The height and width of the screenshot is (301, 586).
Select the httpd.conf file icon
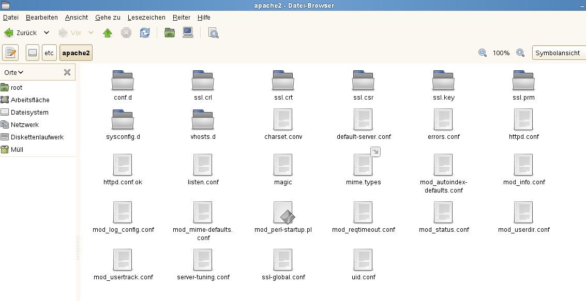(523, 119)
